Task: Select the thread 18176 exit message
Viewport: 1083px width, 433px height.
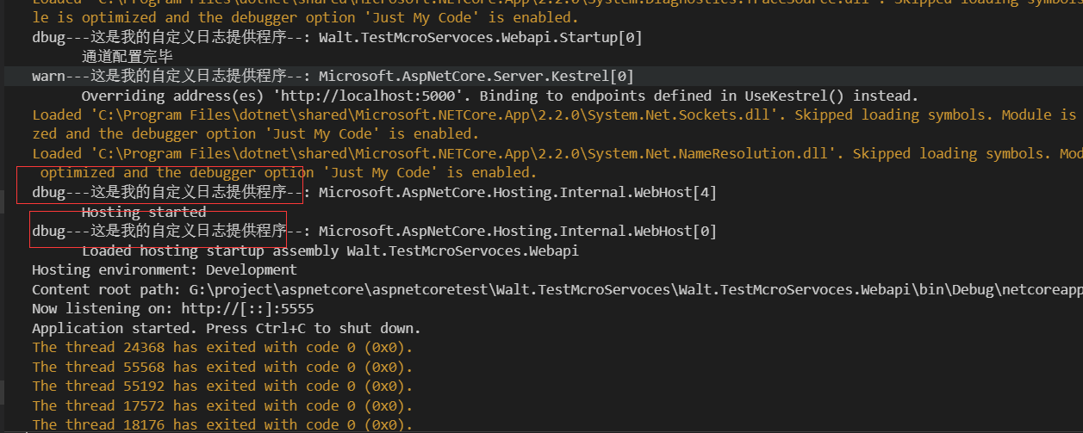Action: point(221,424)
